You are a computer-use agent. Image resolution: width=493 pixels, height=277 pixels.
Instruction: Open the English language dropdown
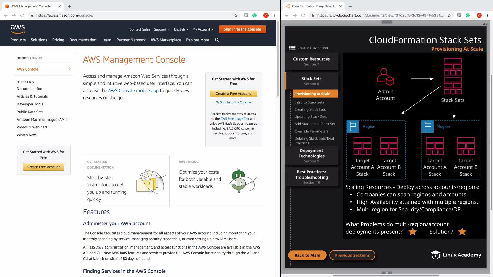pos(181,29)
